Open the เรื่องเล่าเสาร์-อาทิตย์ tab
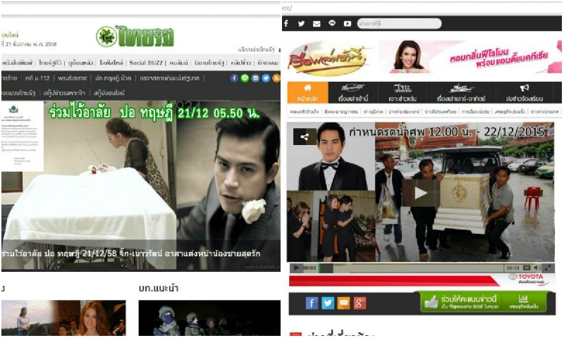The height and width of the screenshot is (338, 564). coord(461,93)
